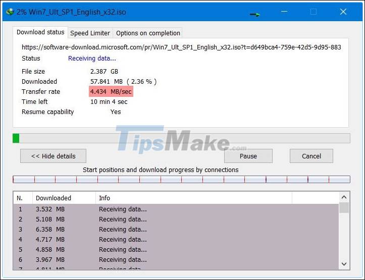Select connection row 4 with 4.717 MB
365x280 pixels.
click(176, 239)
